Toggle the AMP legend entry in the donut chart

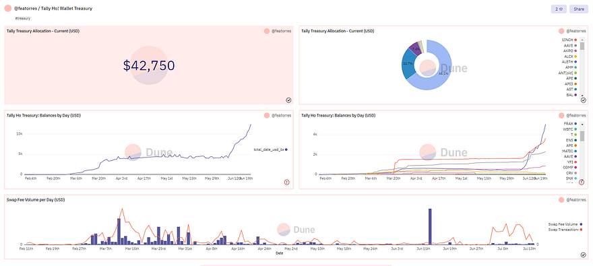click(x=571, y=67)
